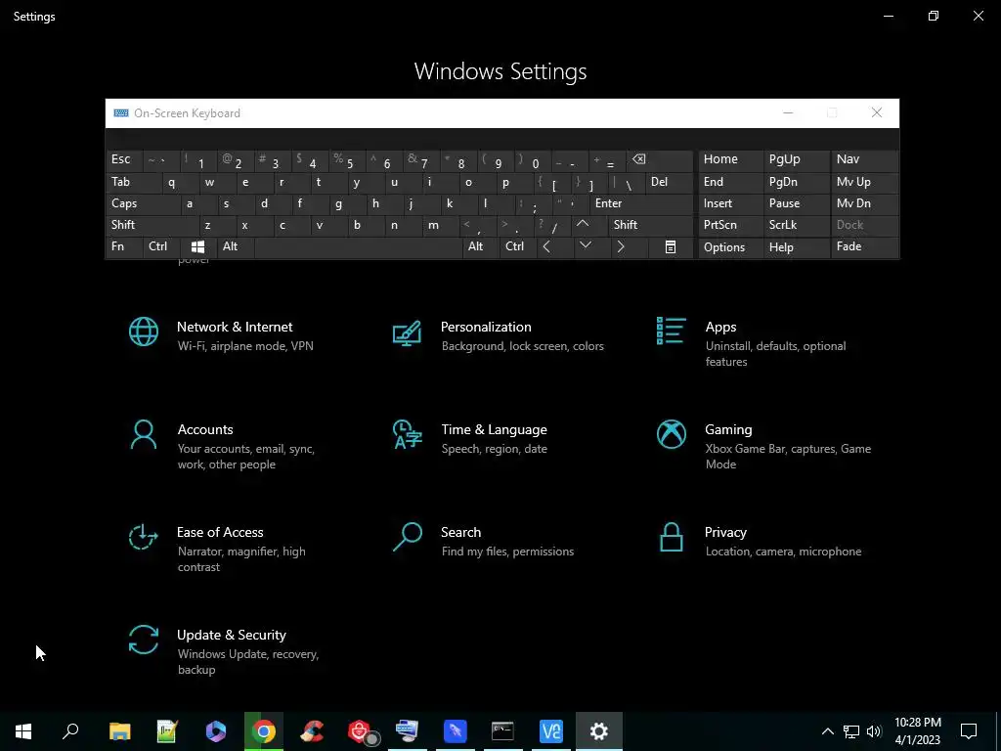Click the Windows logo key on the keyboard
Image resolution: width=1001 pixels, height=751 pixels.
(197, 247)
